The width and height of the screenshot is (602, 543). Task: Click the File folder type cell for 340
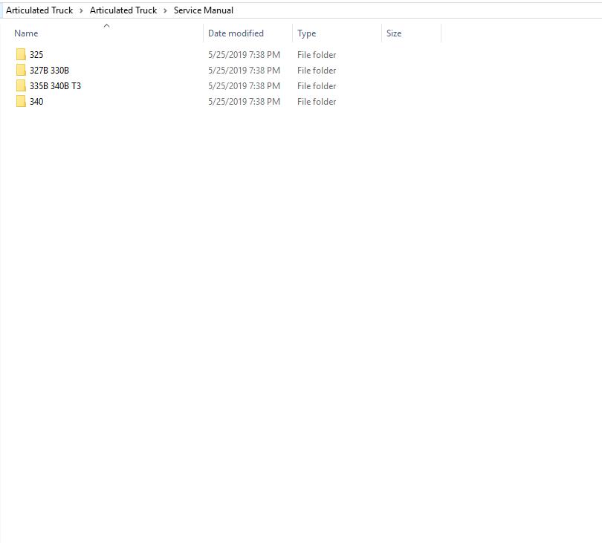coord(317,102)
